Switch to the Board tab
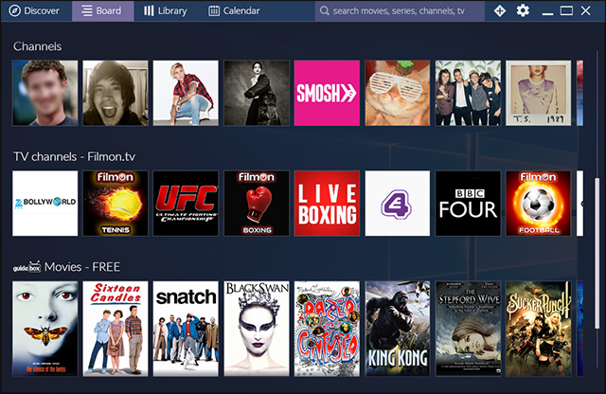 [103, 10]
